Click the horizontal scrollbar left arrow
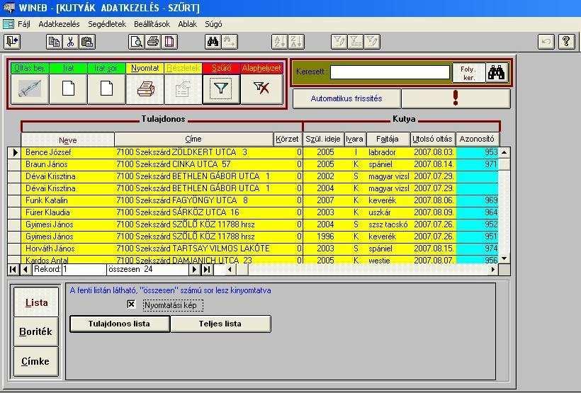The image size is (581, 393). [x=230, y=270]
